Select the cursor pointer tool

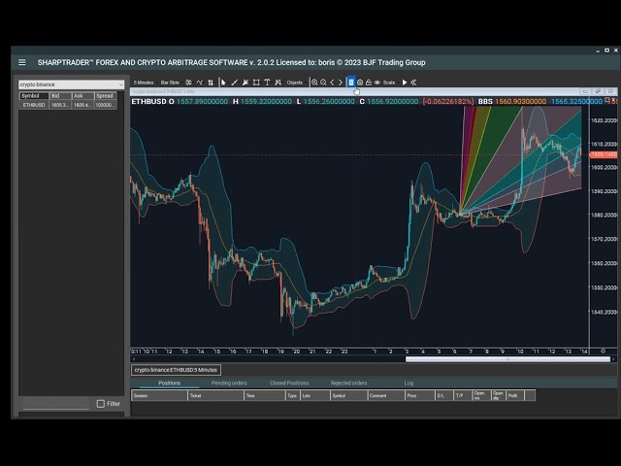click(x=223, y=83)
